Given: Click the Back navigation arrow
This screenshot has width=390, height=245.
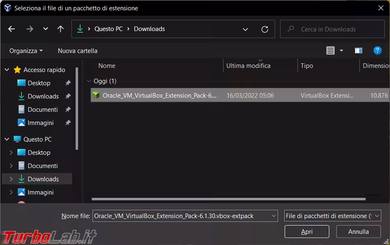Looking at the screenshot, I should [x=12, y=29].
